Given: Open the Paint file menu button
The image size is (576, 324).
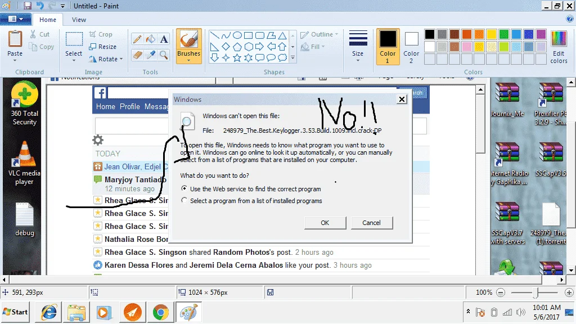Looking at the screenshot, I should click(15, 19).
